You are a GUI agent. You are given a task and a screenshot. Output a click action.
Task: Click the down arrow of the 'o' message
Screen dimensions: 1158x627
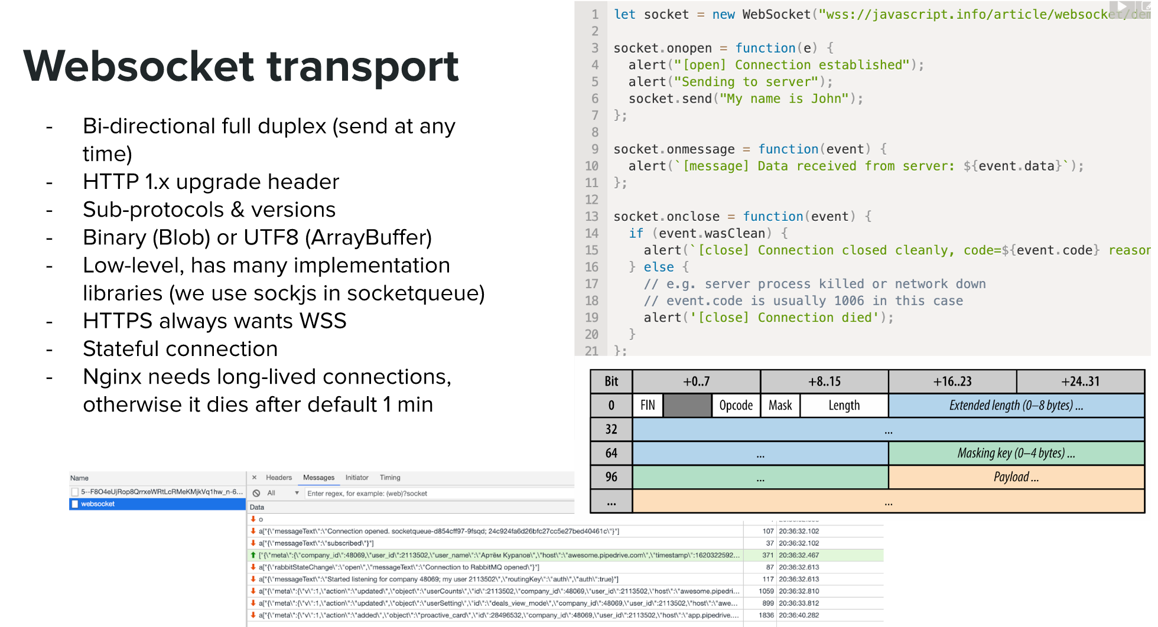[253, 520]
